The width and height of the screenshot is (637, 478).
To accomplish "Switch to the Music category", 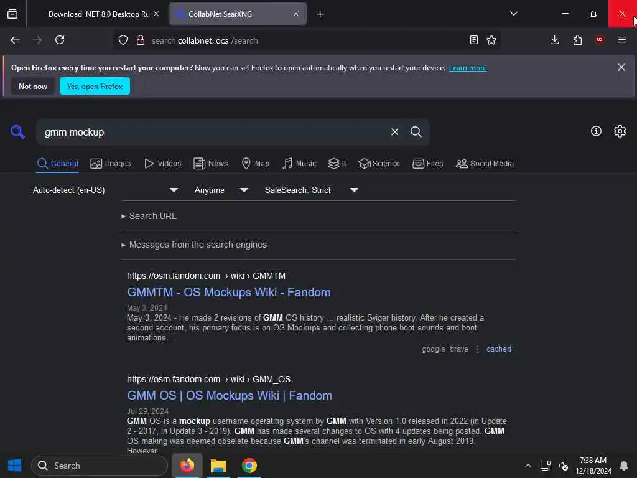I will click(x=299, y=164).
